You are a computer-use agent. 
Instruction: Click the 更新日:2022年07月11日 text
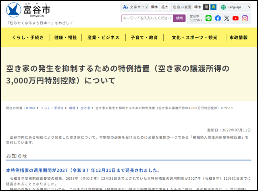[229, 130]
